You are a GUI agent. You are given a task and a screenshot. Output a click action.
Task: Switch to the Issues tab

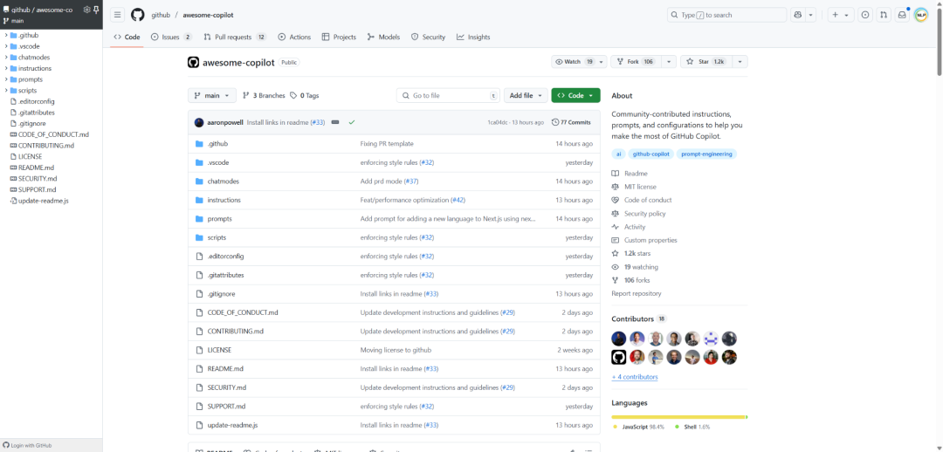(x=171, y=38)
